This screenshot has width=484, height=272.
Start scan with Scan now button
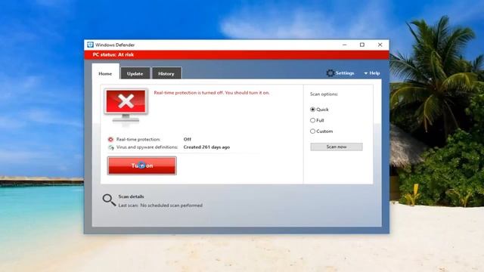337,147
